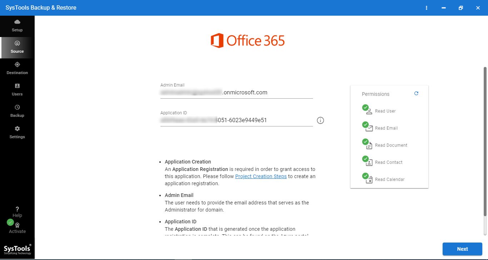Click inside the Admin Email field
Image resolution: width=488 pixels, height=260 pixels.
tap(236, 92)
